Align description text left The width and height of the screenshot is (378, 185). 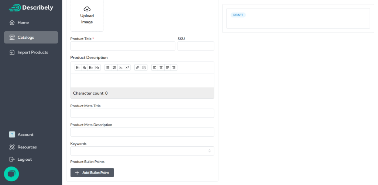point(155,67)
